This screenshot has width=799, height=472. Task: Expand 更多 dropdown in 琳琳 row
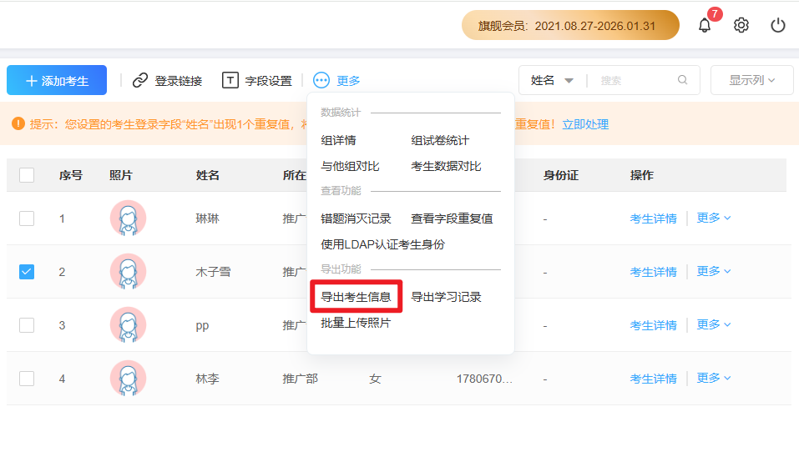click(714, 218)
